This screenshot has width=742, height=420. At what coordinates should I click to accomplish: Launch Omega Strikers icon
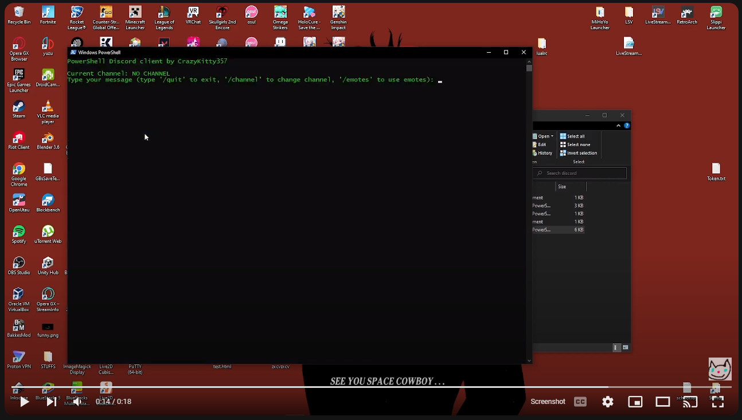pos(280,18)
